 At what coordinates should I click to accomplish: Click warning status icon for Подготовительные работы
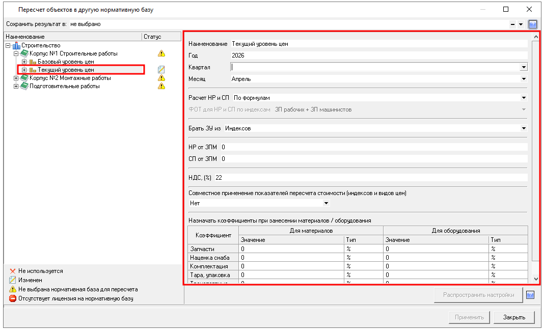[161, 86]
